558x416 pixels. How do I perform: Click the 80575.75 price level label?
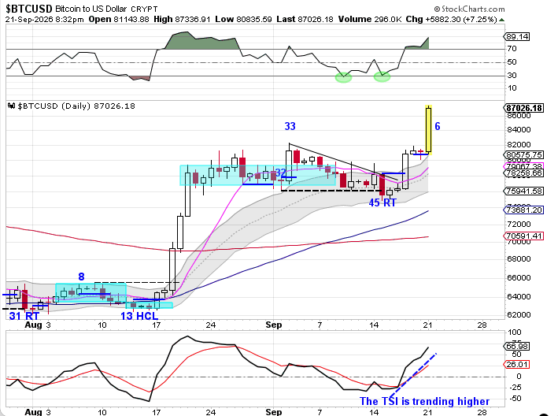(x=524, y=155)
